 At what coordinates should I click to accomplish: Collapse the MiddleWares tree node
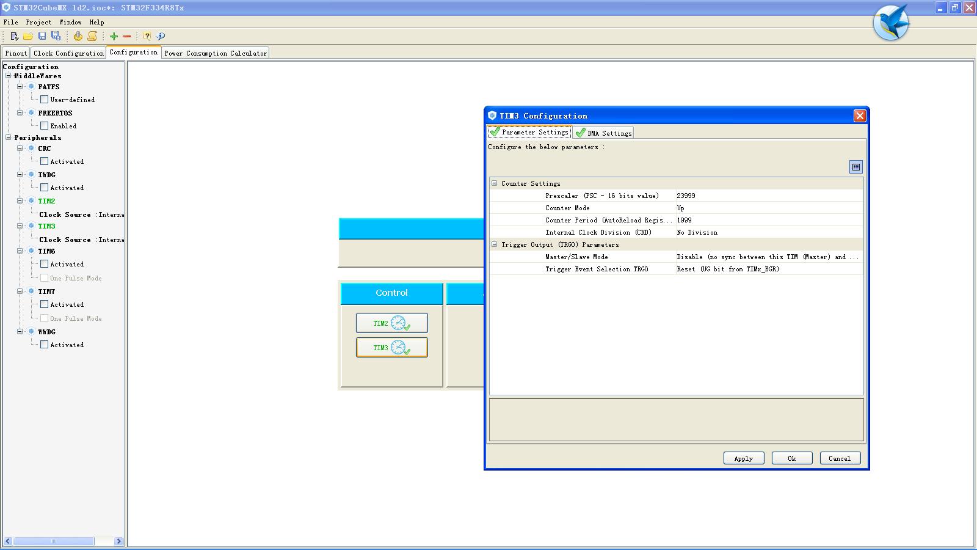(x=9, y=76)
